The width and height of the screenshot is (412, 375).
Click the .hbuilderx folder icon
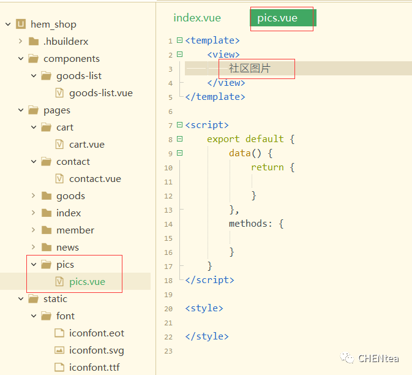click(34, 42)
